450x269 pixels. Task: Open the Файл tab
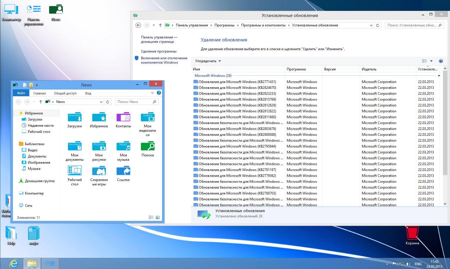(x=21, y=93)
